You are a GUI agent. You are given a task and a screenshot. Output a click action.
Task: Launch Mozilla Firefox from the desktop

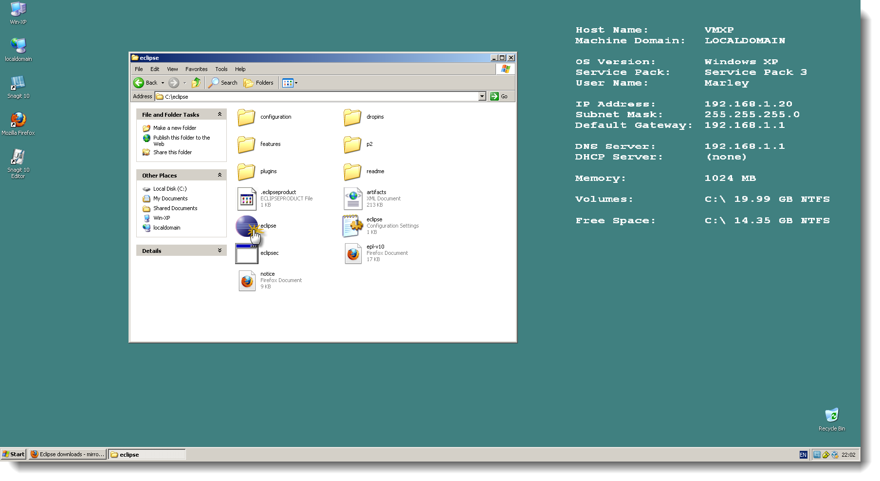18,122
